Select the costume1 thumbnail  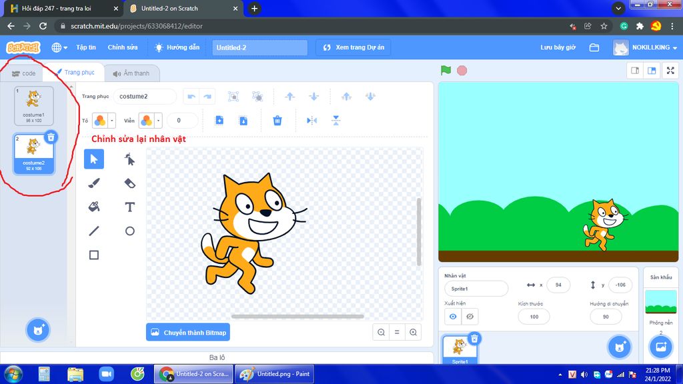pos(34,106)
